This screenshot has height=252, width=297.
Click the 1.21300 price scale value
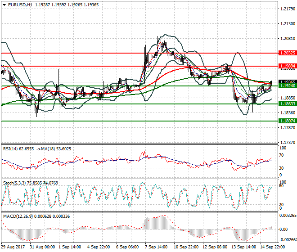pyautogui.click(x=288, y=24)
